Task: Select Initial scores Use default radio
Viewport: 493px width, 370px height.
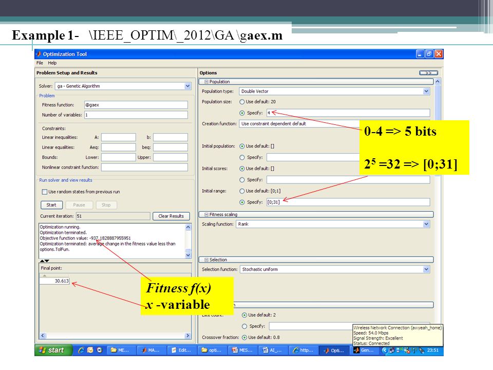Action: (x=242, y=169)
